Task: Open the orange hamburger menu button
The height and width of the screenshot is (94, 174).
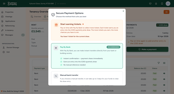Action: pos(166,12)
